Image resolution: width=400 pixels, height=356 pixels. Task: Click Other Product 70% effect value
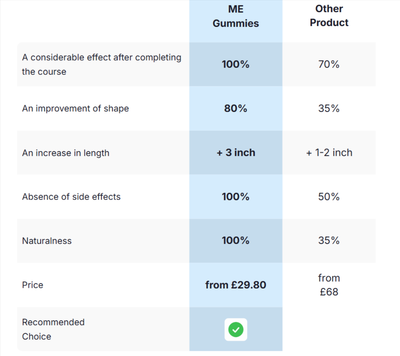329,64
